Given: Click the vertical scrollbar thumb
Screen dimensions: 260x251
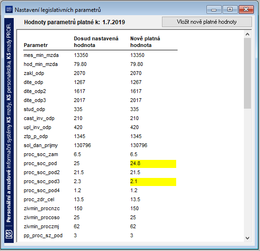Looking at the screenshot, I should [x=247, y=73].
